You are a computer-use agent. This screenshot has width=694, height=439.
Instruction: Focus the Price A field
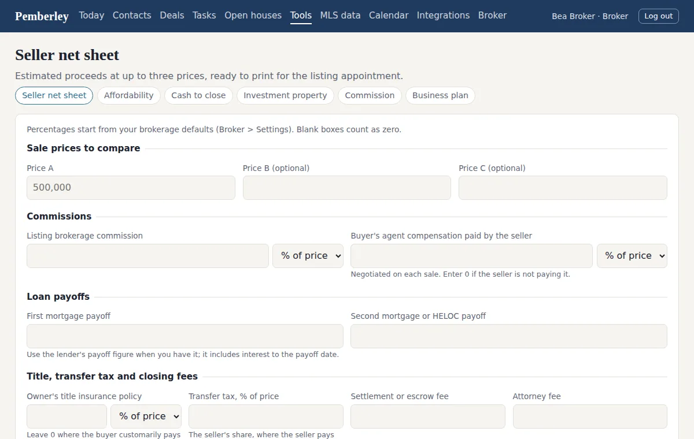pyautogui.click(x=131, y=188)
